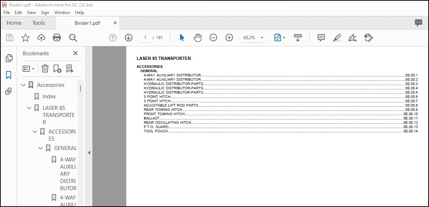The width and height of the screenshot is (429, 207).
Task: Collapse the GENERAL bookmark
Action: point(41,148)
